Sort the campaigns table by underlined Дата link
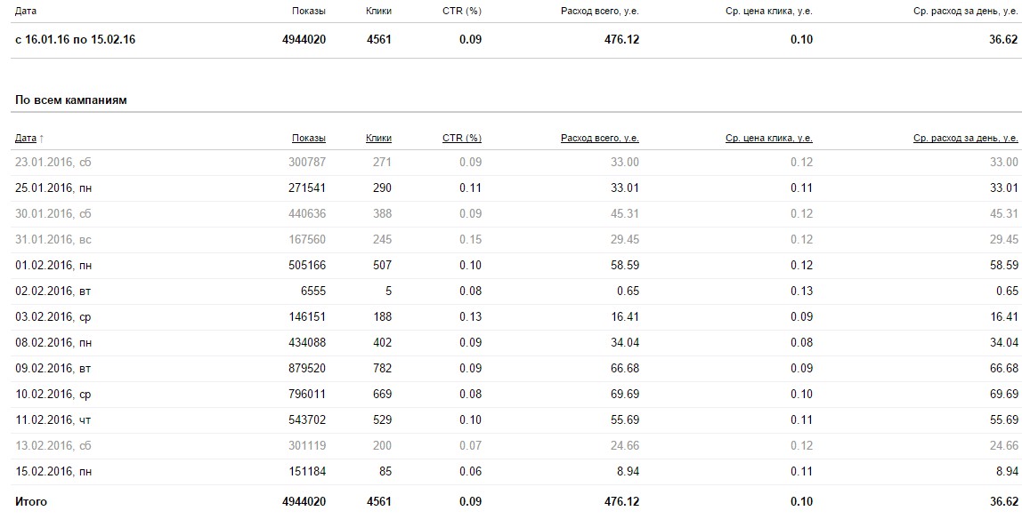 click(26, 139)
